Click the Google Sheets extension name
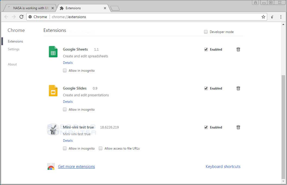 (75, 49)
